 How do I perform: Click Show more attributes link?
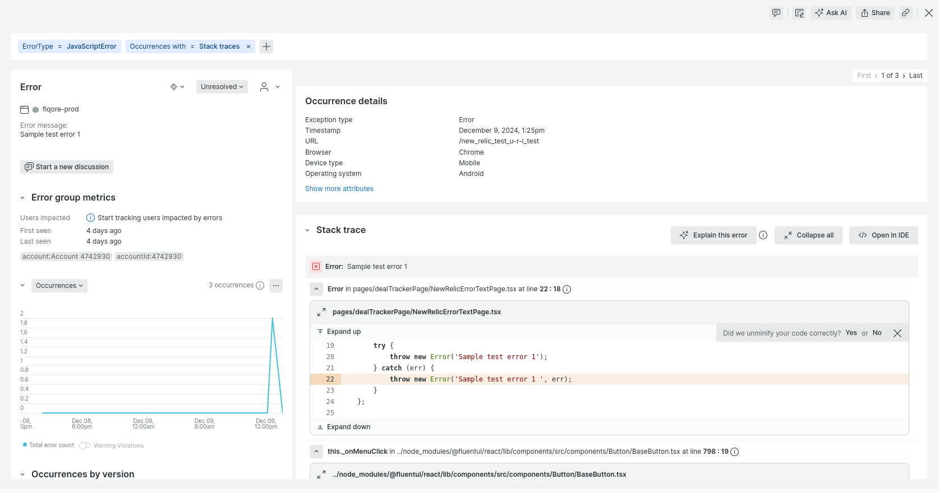pos(339,189)
